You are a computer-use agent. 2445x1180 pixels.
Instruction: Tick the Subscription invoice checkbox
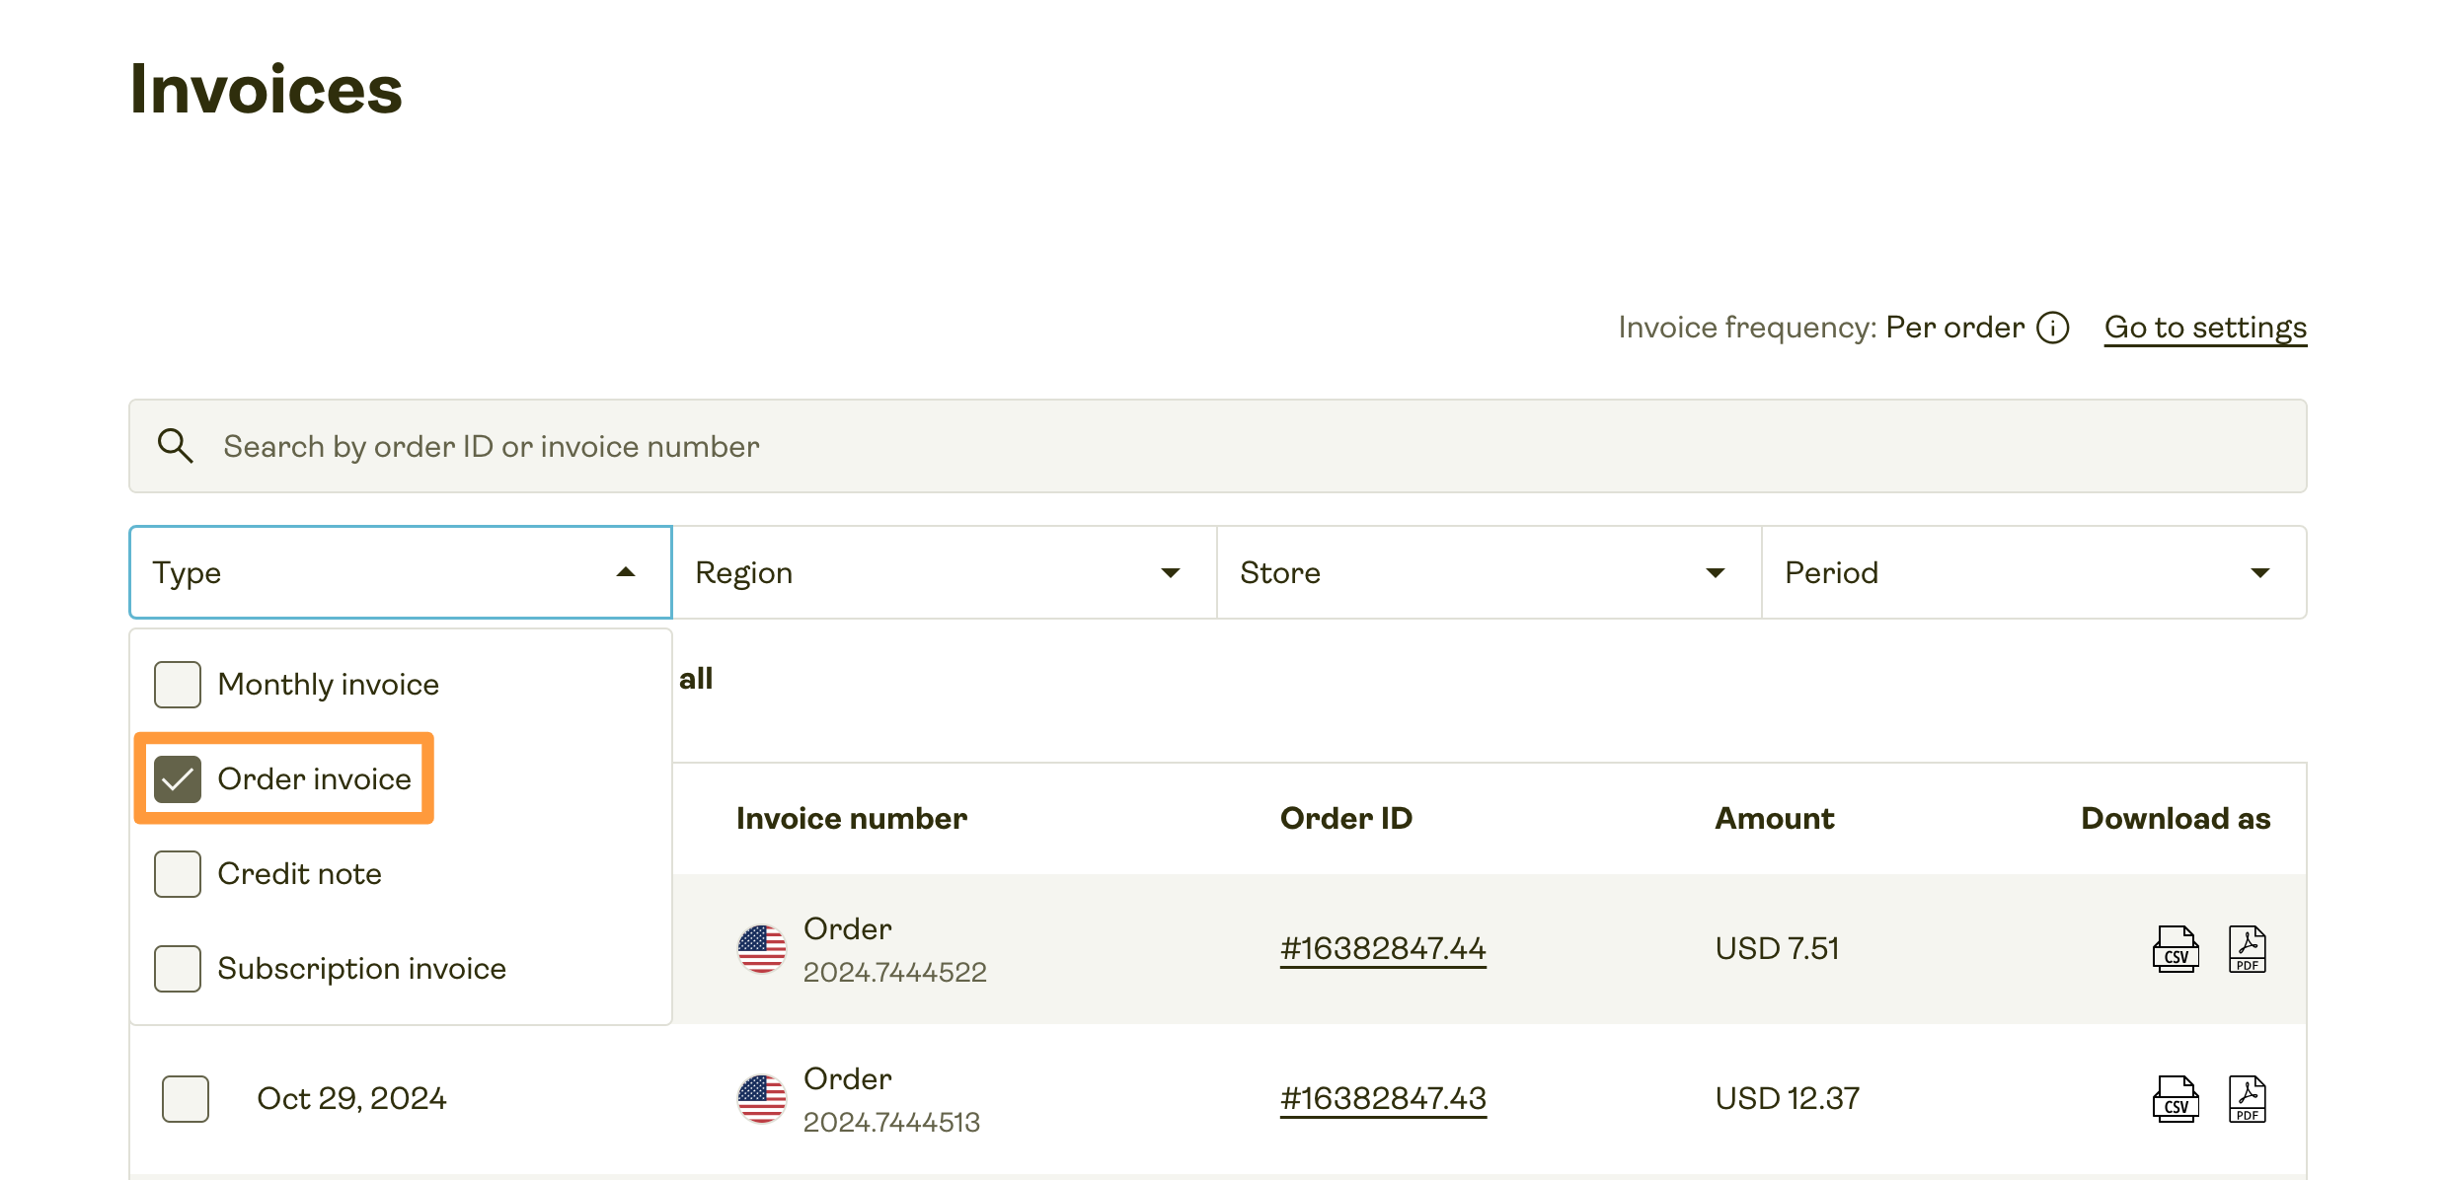point(178,969)
